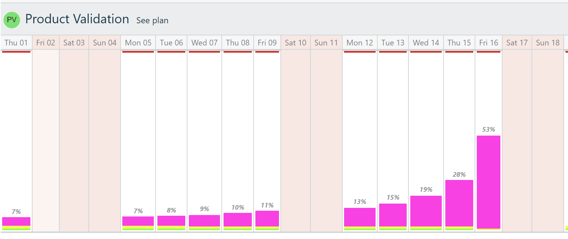568x239 pixels.
Task: Select the 13% bar on Mon 12
Action: 359,218
